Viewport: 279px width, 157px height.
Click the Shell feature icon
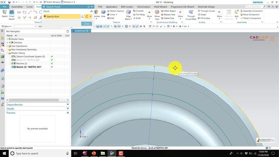[111, 18]
